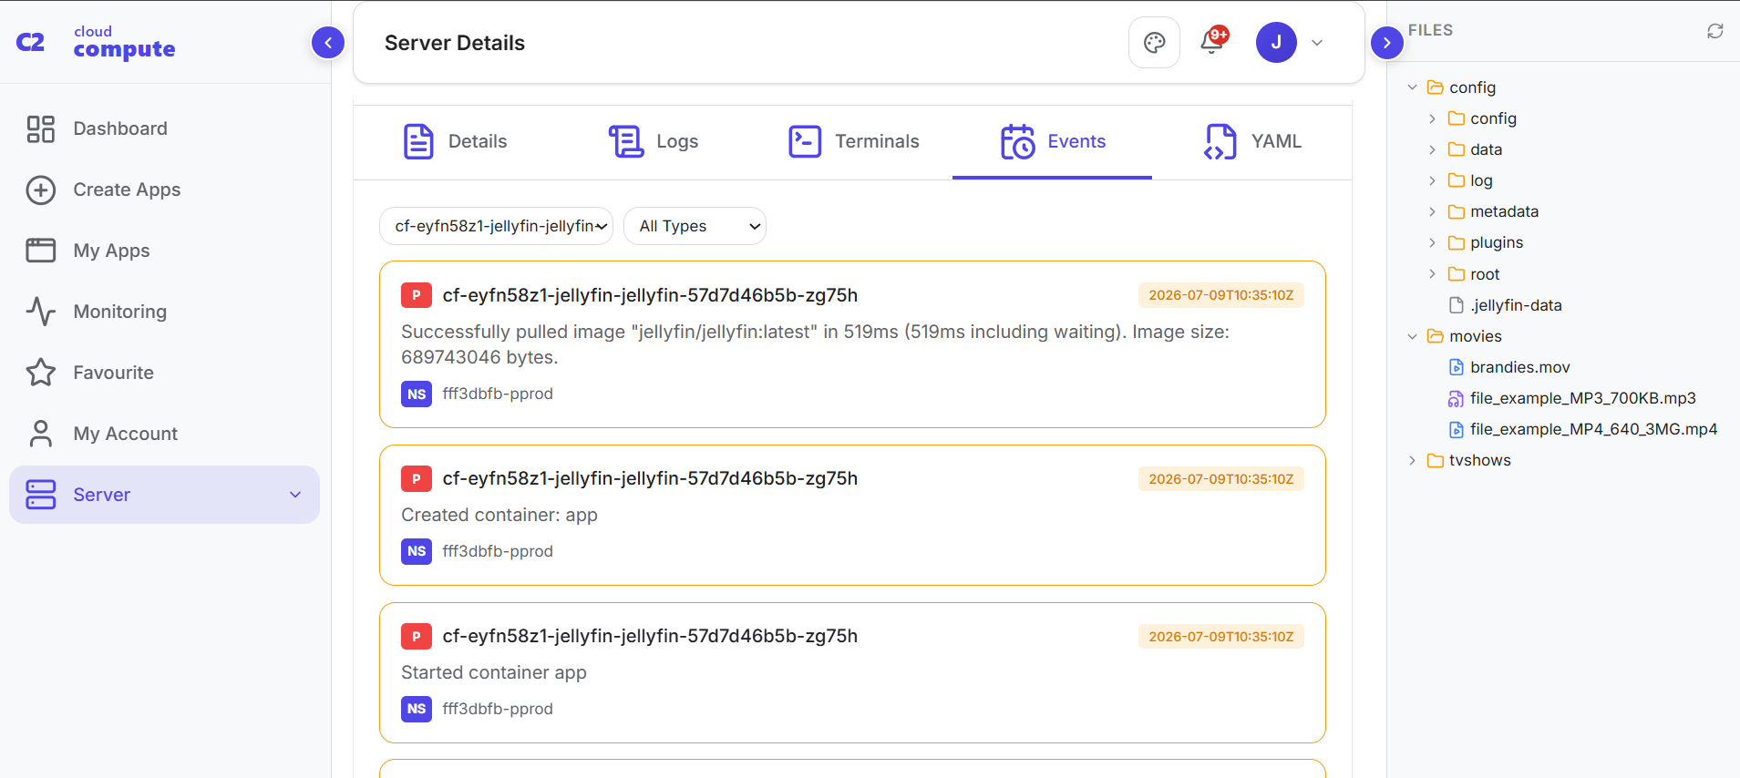Open the All Types filter dropdown

(x=695, y=226)
